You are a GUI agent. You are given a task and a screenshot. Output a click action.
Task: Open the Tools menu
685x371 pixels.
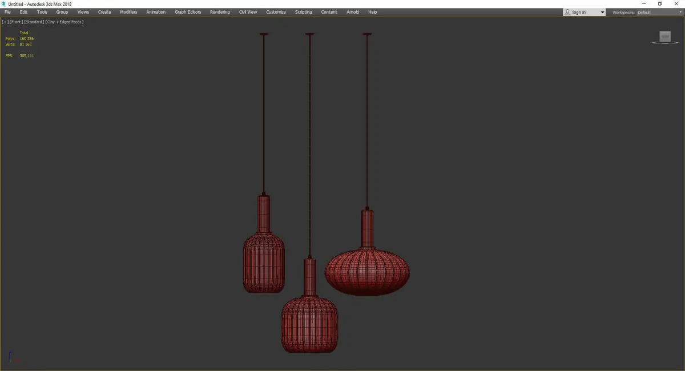(x=42, y=12)
